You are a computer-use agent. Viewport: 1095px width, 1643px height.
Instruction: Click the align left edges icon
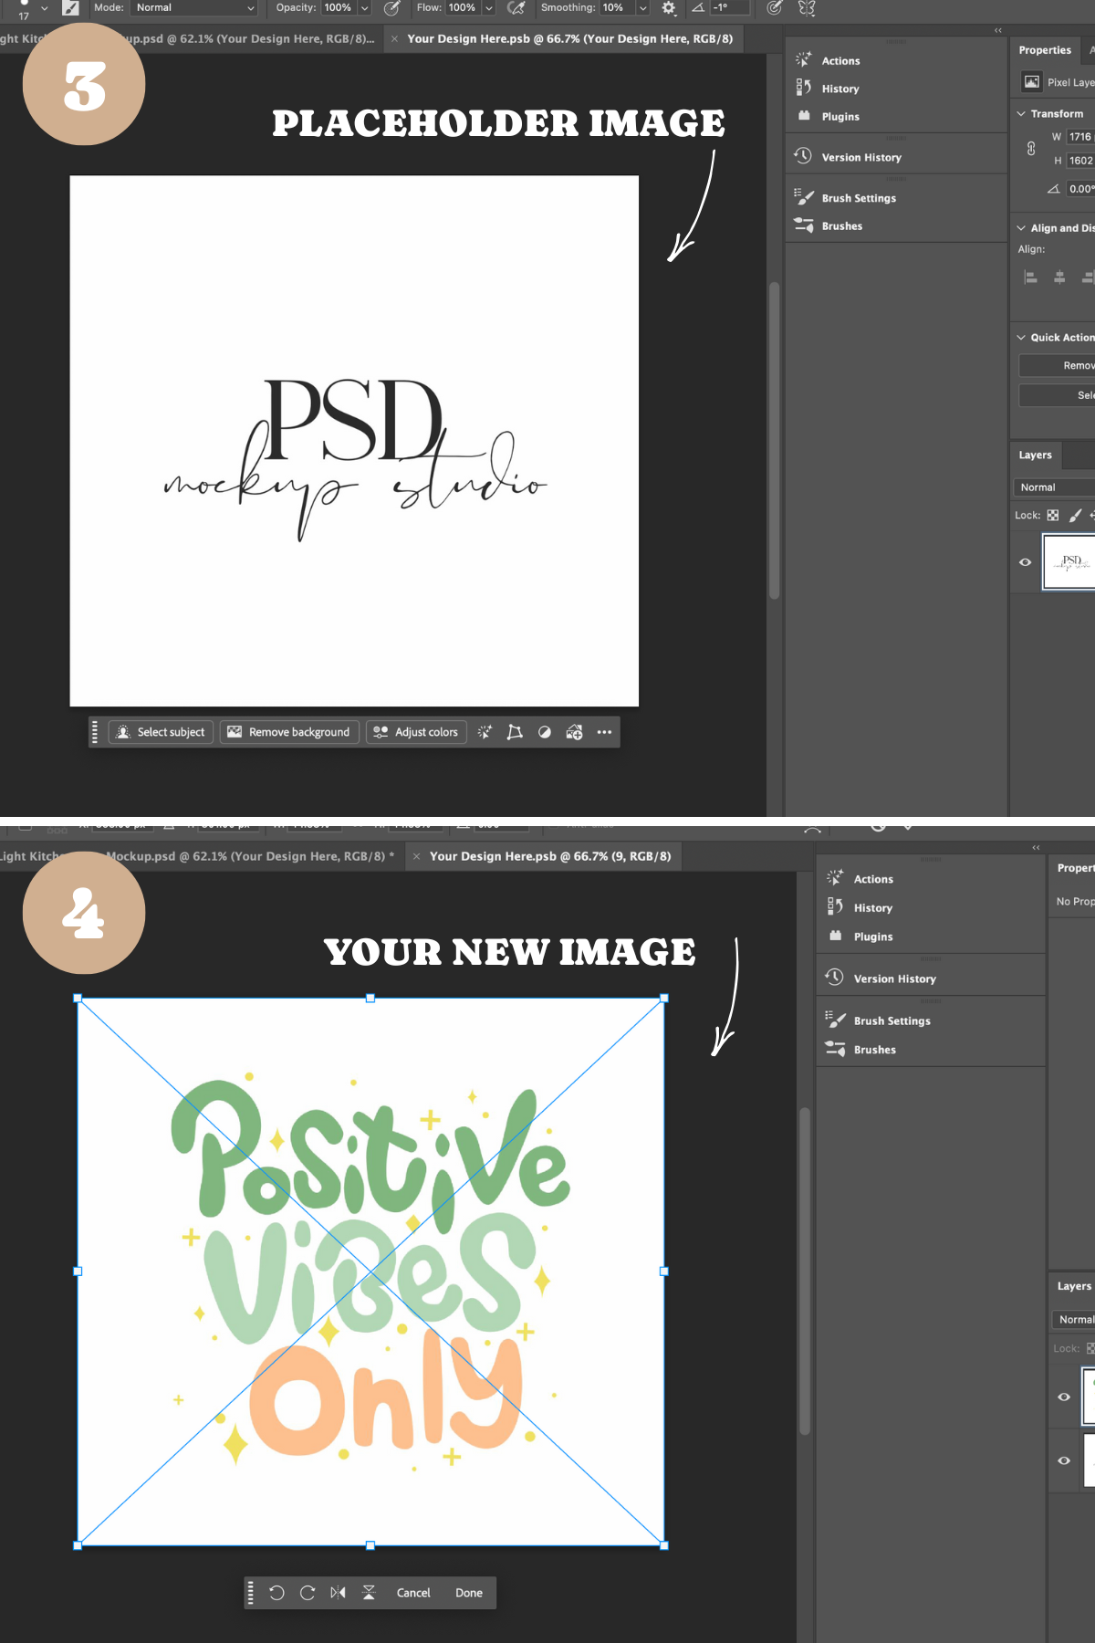[x=1030, y=277]
